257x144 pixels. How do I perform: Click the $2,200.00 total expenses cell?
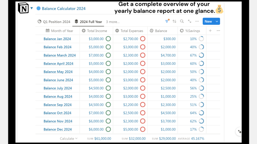[x=131, y=105]
